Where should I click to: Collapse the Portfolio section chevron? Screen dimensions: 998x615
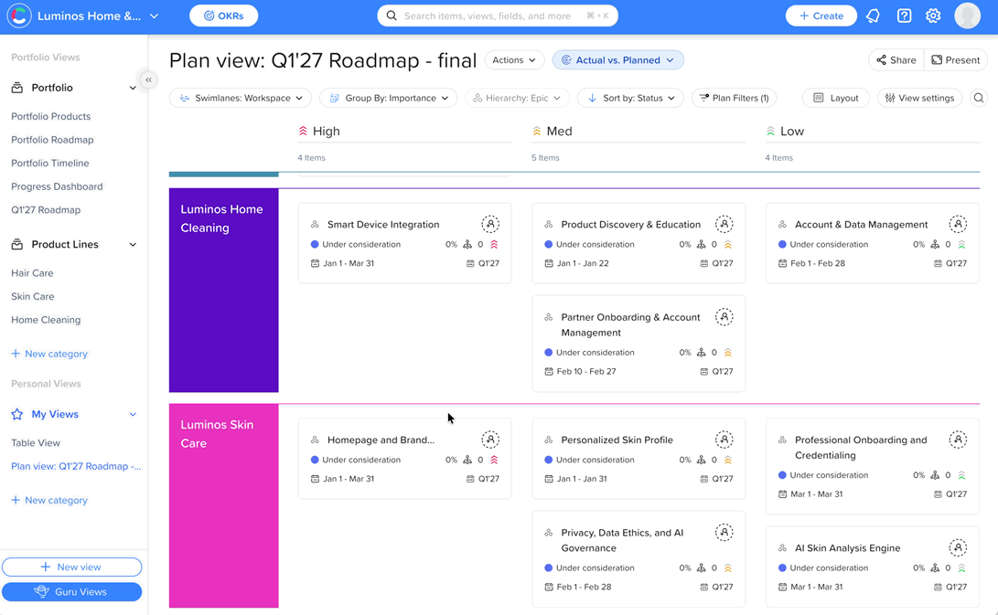coord(133,88)
